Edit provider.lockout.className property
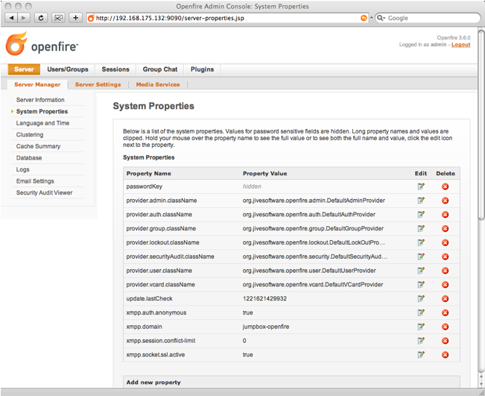 point(421,242)
